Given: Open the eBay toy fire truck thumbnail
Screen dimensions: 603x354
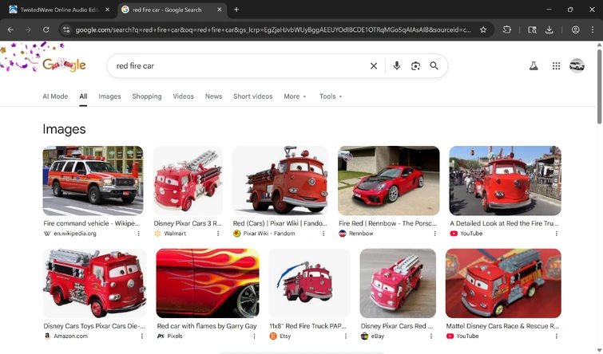Looking at the screenshot, I should [398, 283].
